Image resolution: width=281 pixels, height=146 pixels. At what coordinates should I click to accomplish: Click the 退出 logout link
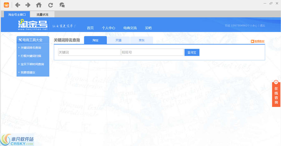pyautogui.click(x=262, y=26)
